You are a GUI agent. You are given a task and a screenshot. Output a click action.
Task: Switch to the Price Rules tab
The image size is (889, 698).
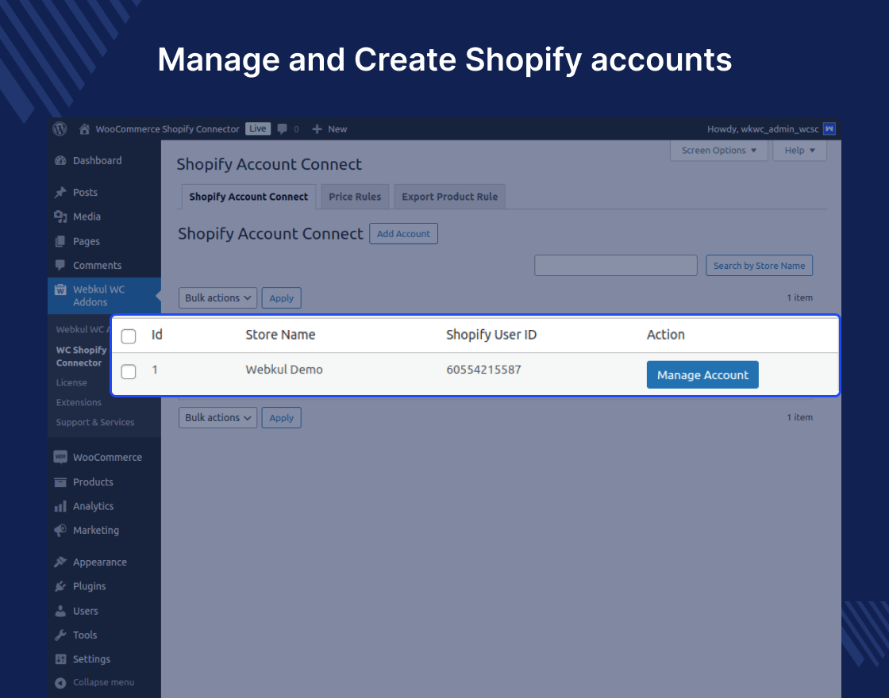tap(355, 196)
